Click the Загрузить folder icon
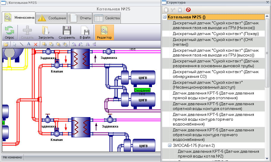Viewport: 271px width, 162px height. pyautogui.click(x=46, y=32)
